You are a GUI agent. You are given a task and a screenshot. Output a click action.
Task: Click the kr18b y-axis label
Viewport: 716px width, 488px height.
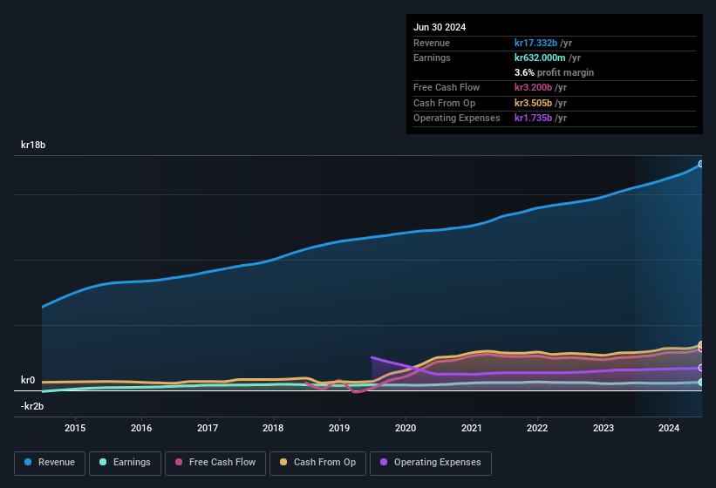pyautogui.click(x=33, y=145)
